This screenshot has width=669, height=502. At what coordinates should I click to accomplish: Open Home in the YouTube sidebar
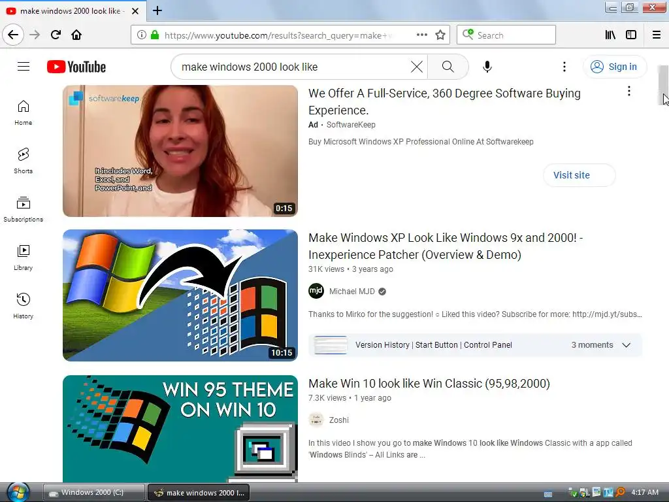click(x=24, y=113)
